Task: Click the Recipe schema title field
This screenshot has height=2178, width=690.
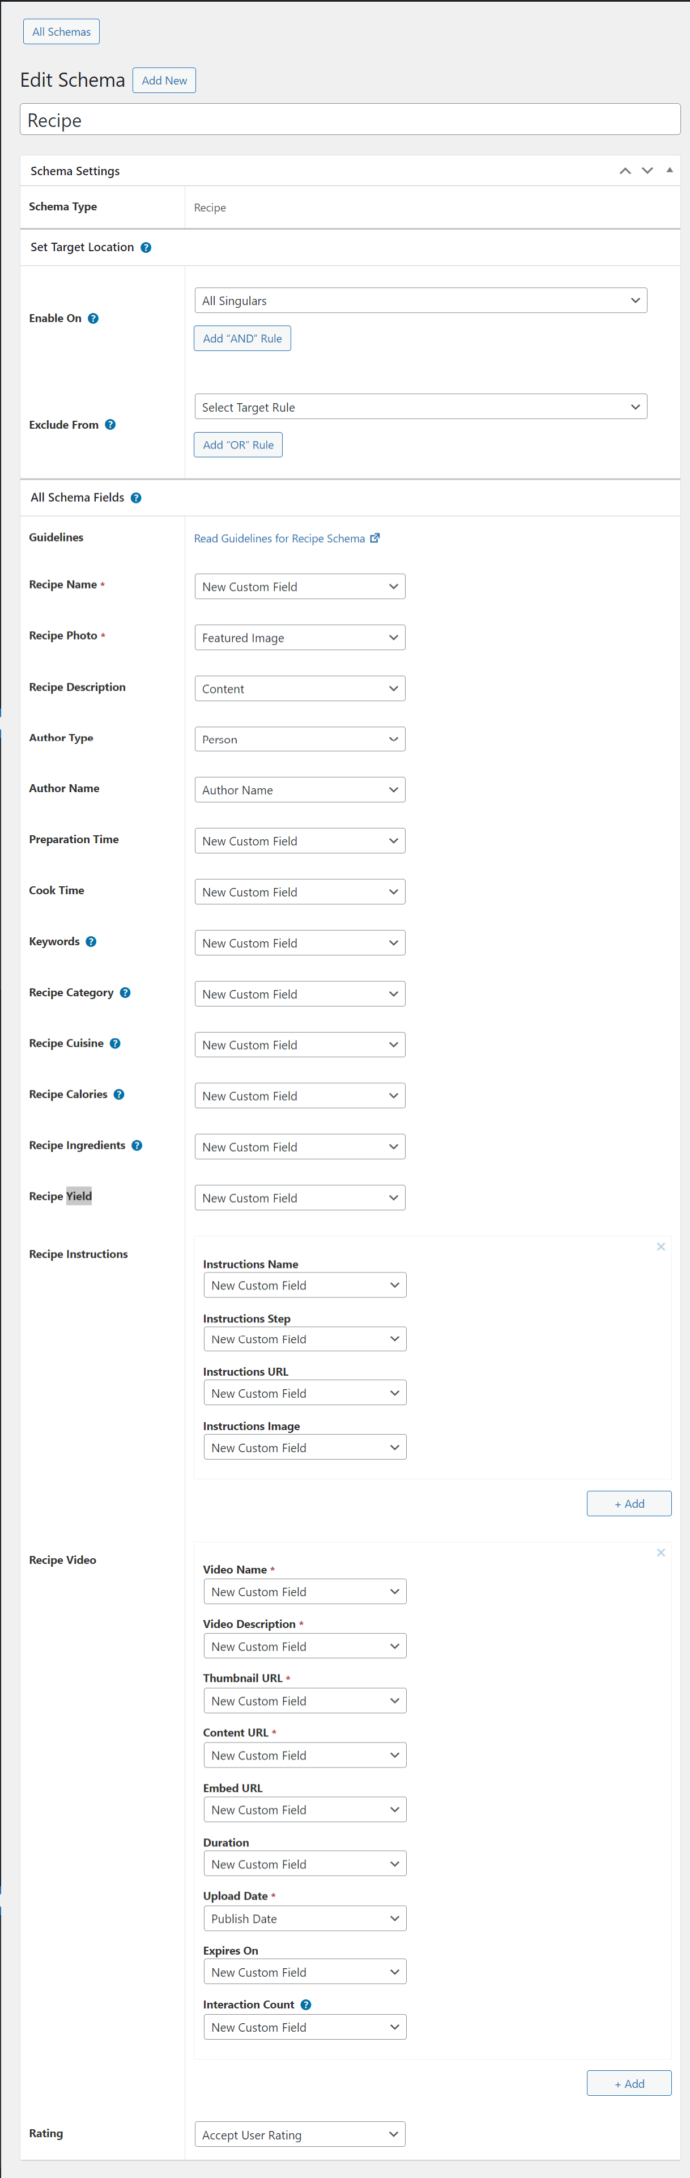Action: tap(350, 120)
